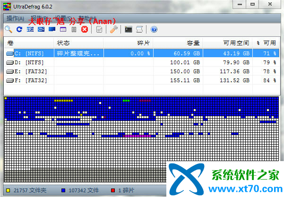Open Help question mark icon

coord(154,29)
